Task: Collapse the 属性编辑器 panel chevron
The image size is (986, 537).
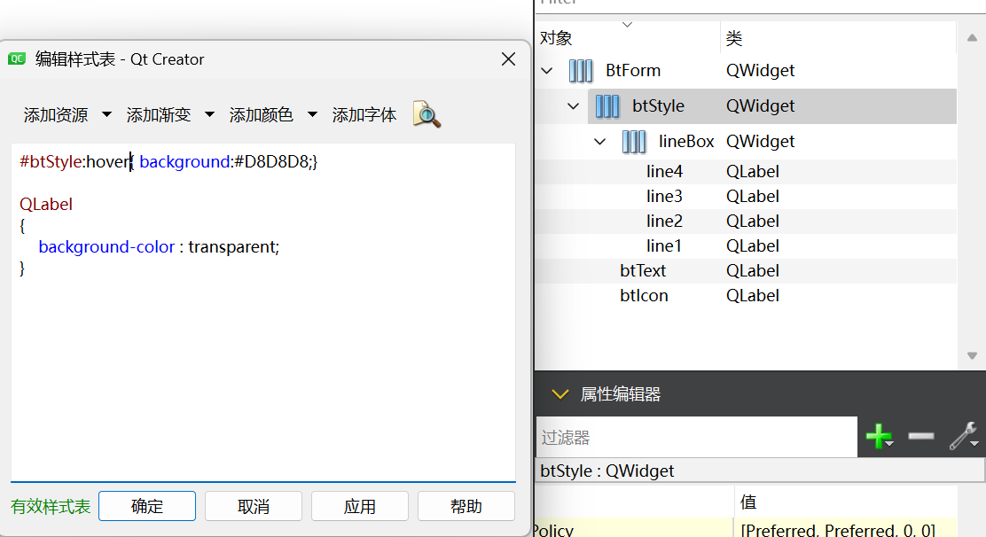Action: coord(560,394)
